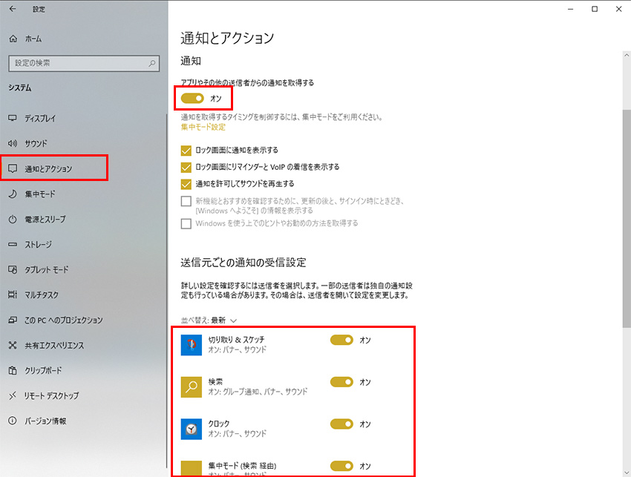631x477 pixels.
Task: Open the ディスプレイ settings page
Action: point(39,118)
